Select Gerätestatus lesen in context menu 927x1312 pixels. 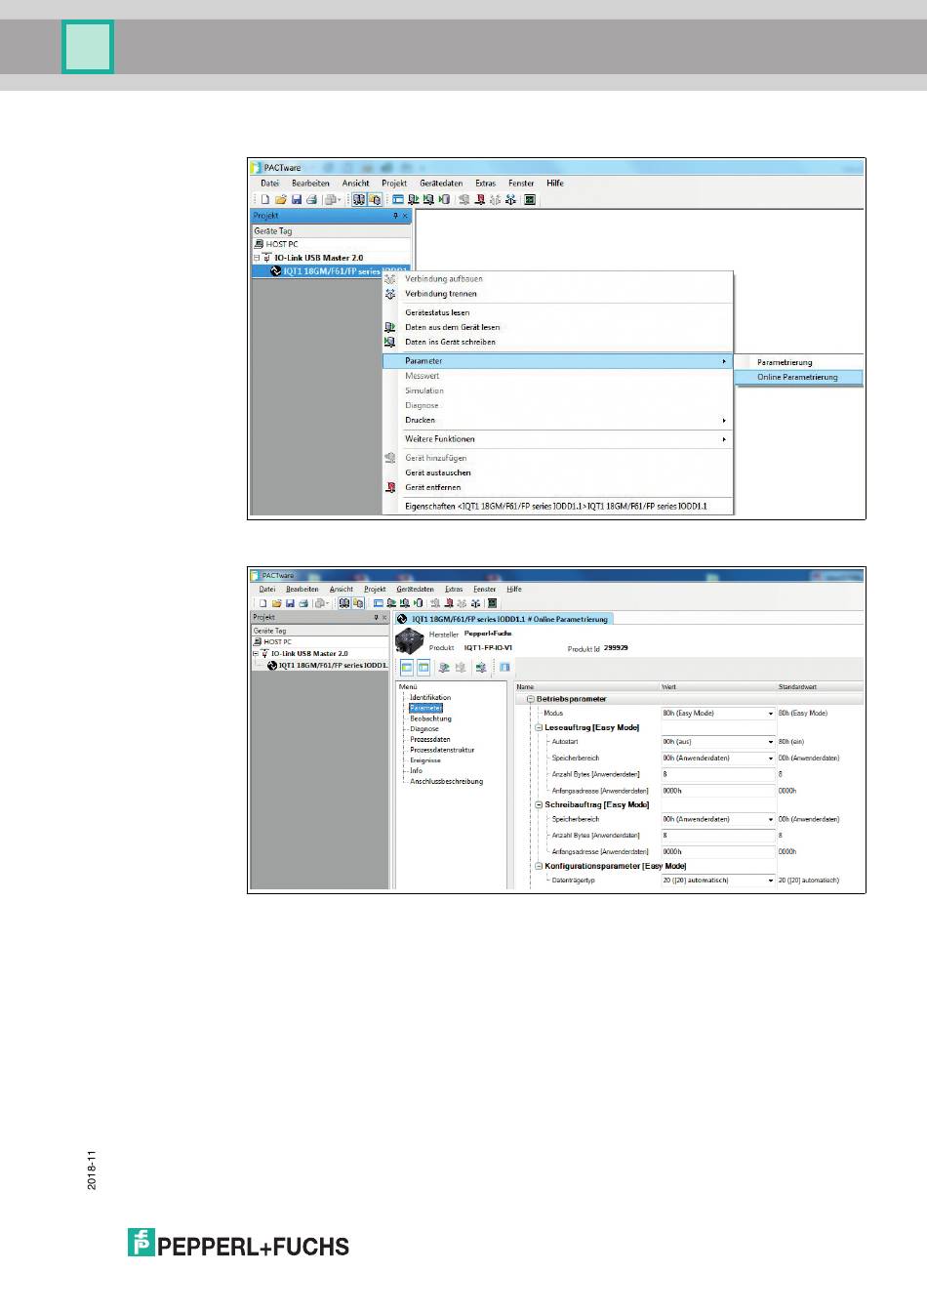pyautogui.click(x=557, y=312)
